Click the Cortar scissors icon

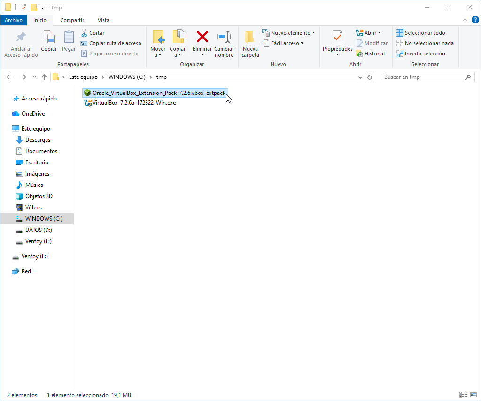pos(85,33)
